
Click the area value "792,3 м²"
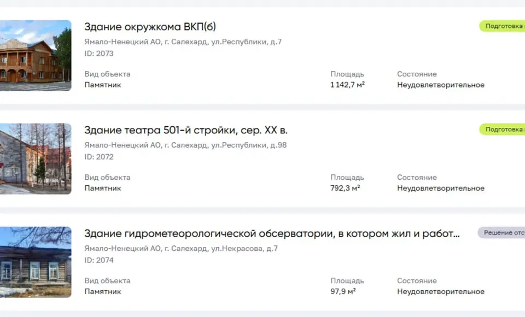343,188
